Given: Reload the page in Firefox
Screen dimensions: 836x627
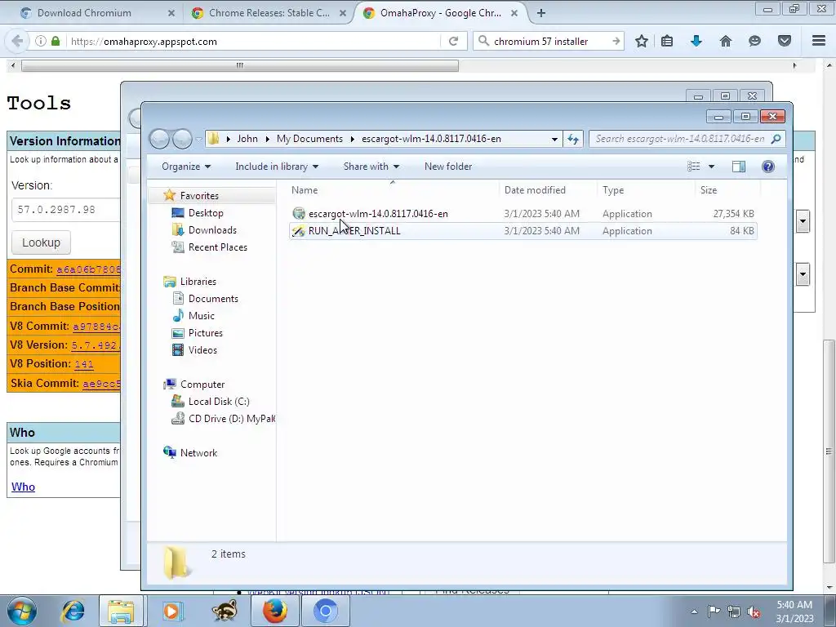Looking at the screenshot, I should [453, 41].
